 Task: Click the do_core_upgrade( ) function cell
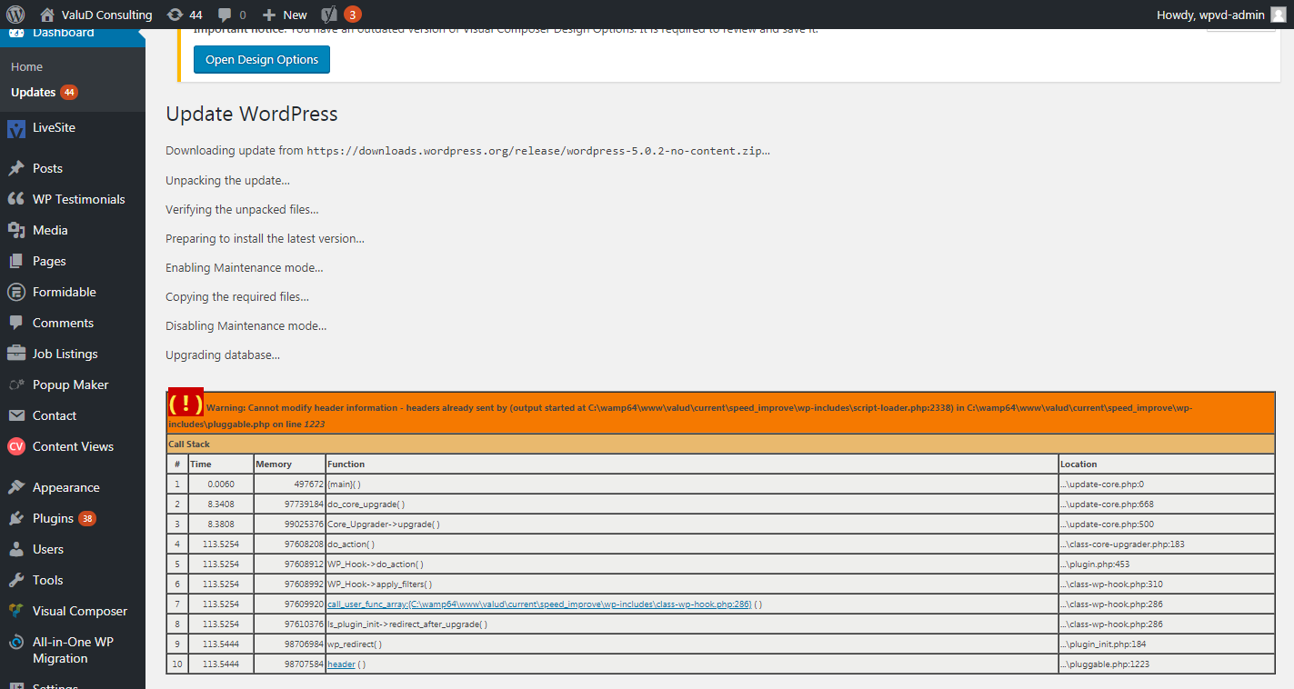click(x=691, y=504)
